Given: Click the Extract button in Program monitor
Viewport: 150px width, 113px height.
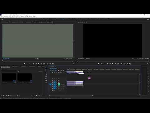Looking at the screenshot, I should (x=124, y=64).
